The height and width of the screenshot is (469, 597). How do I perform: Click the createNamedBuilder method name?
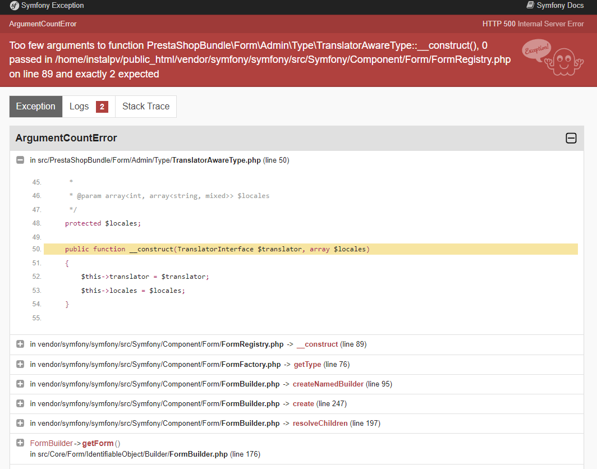pyautogui.click(x=328, y=384)
